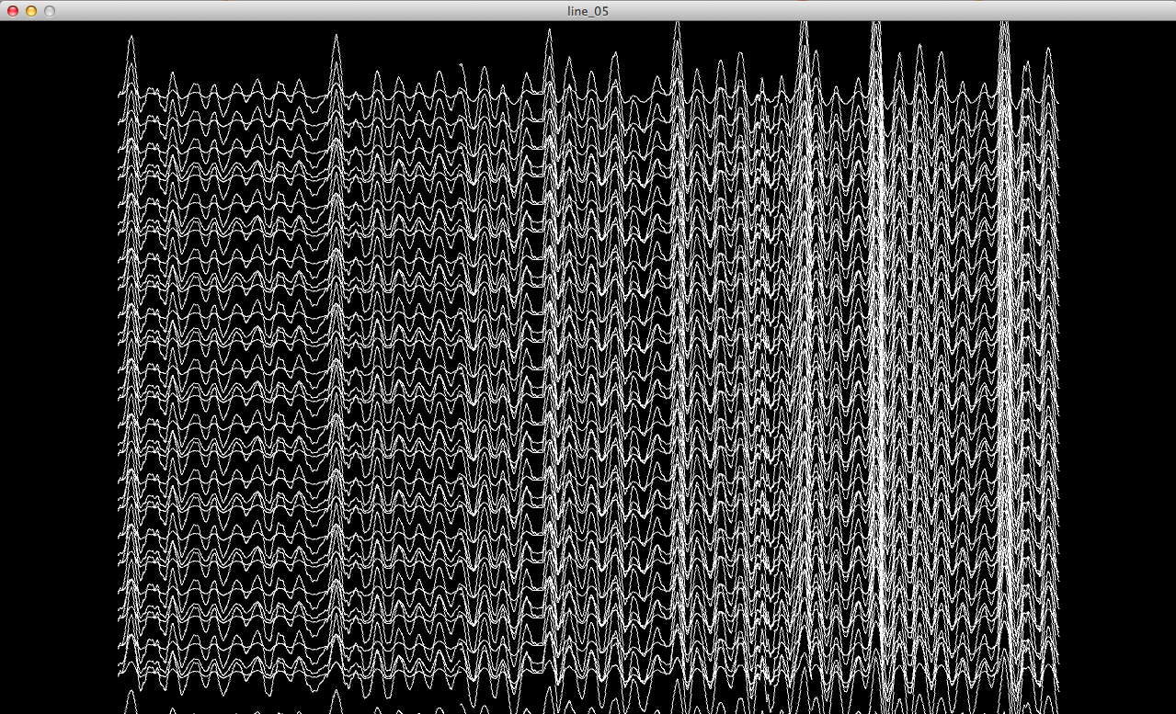Click the empty title bar area right of title
This screenshot has height=714, width=1176.
coord(873,11)
